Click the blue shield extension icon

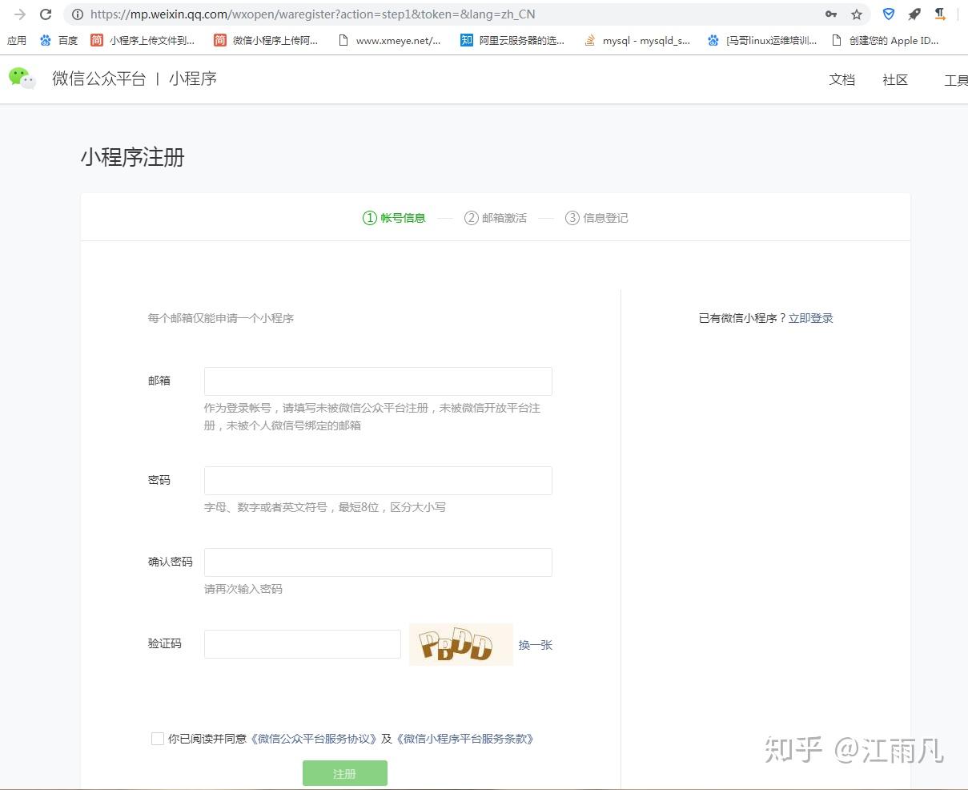pos(889,14)
